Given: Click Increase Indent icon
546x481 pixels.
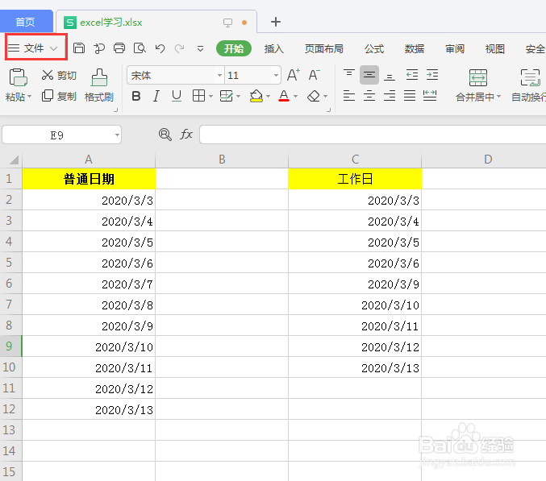Looking at the screenshot, I should point(432,74).
